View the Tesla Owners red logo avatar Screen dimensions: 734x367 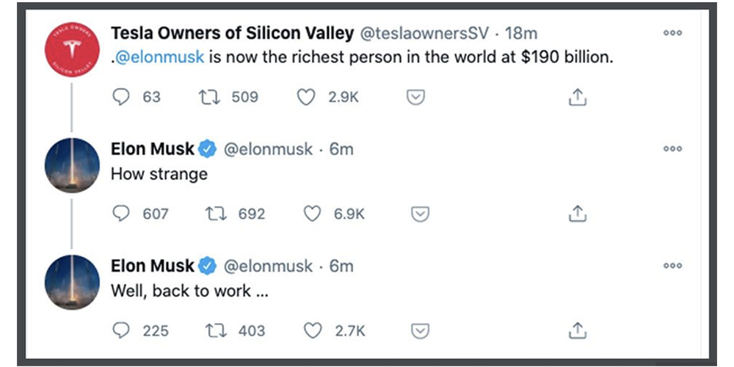[72, 49]
